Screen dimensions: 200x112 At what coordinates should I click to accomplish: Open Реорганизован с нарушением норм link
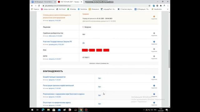pos(64,94)
